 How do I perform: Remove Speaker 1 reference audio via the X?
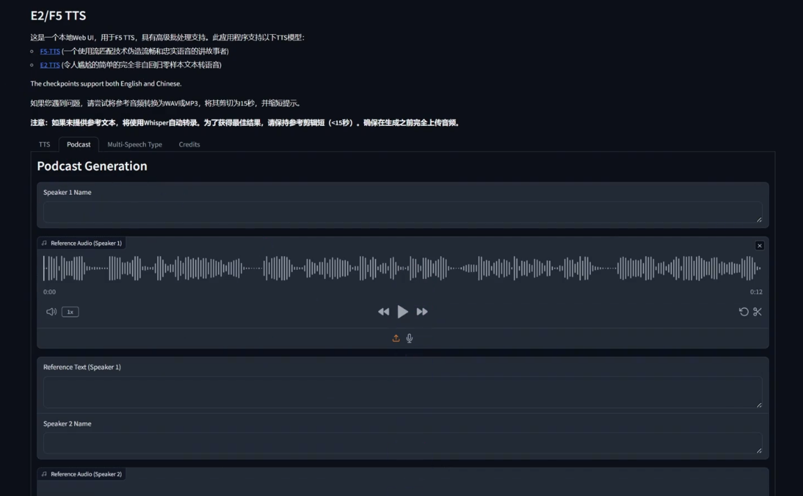759,245
